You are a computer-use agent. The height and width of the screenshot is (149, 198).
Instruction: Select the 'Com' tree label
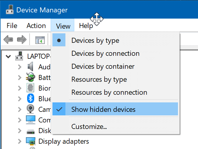tap(44, 120)
